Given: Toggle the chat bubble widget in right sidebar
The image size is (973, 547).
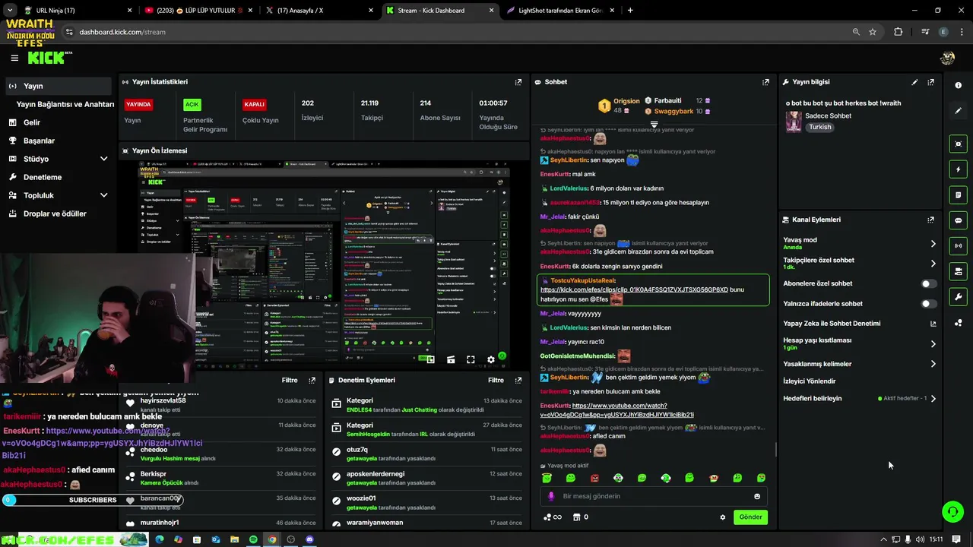Looking at the screenshot, I should (958, 220).
